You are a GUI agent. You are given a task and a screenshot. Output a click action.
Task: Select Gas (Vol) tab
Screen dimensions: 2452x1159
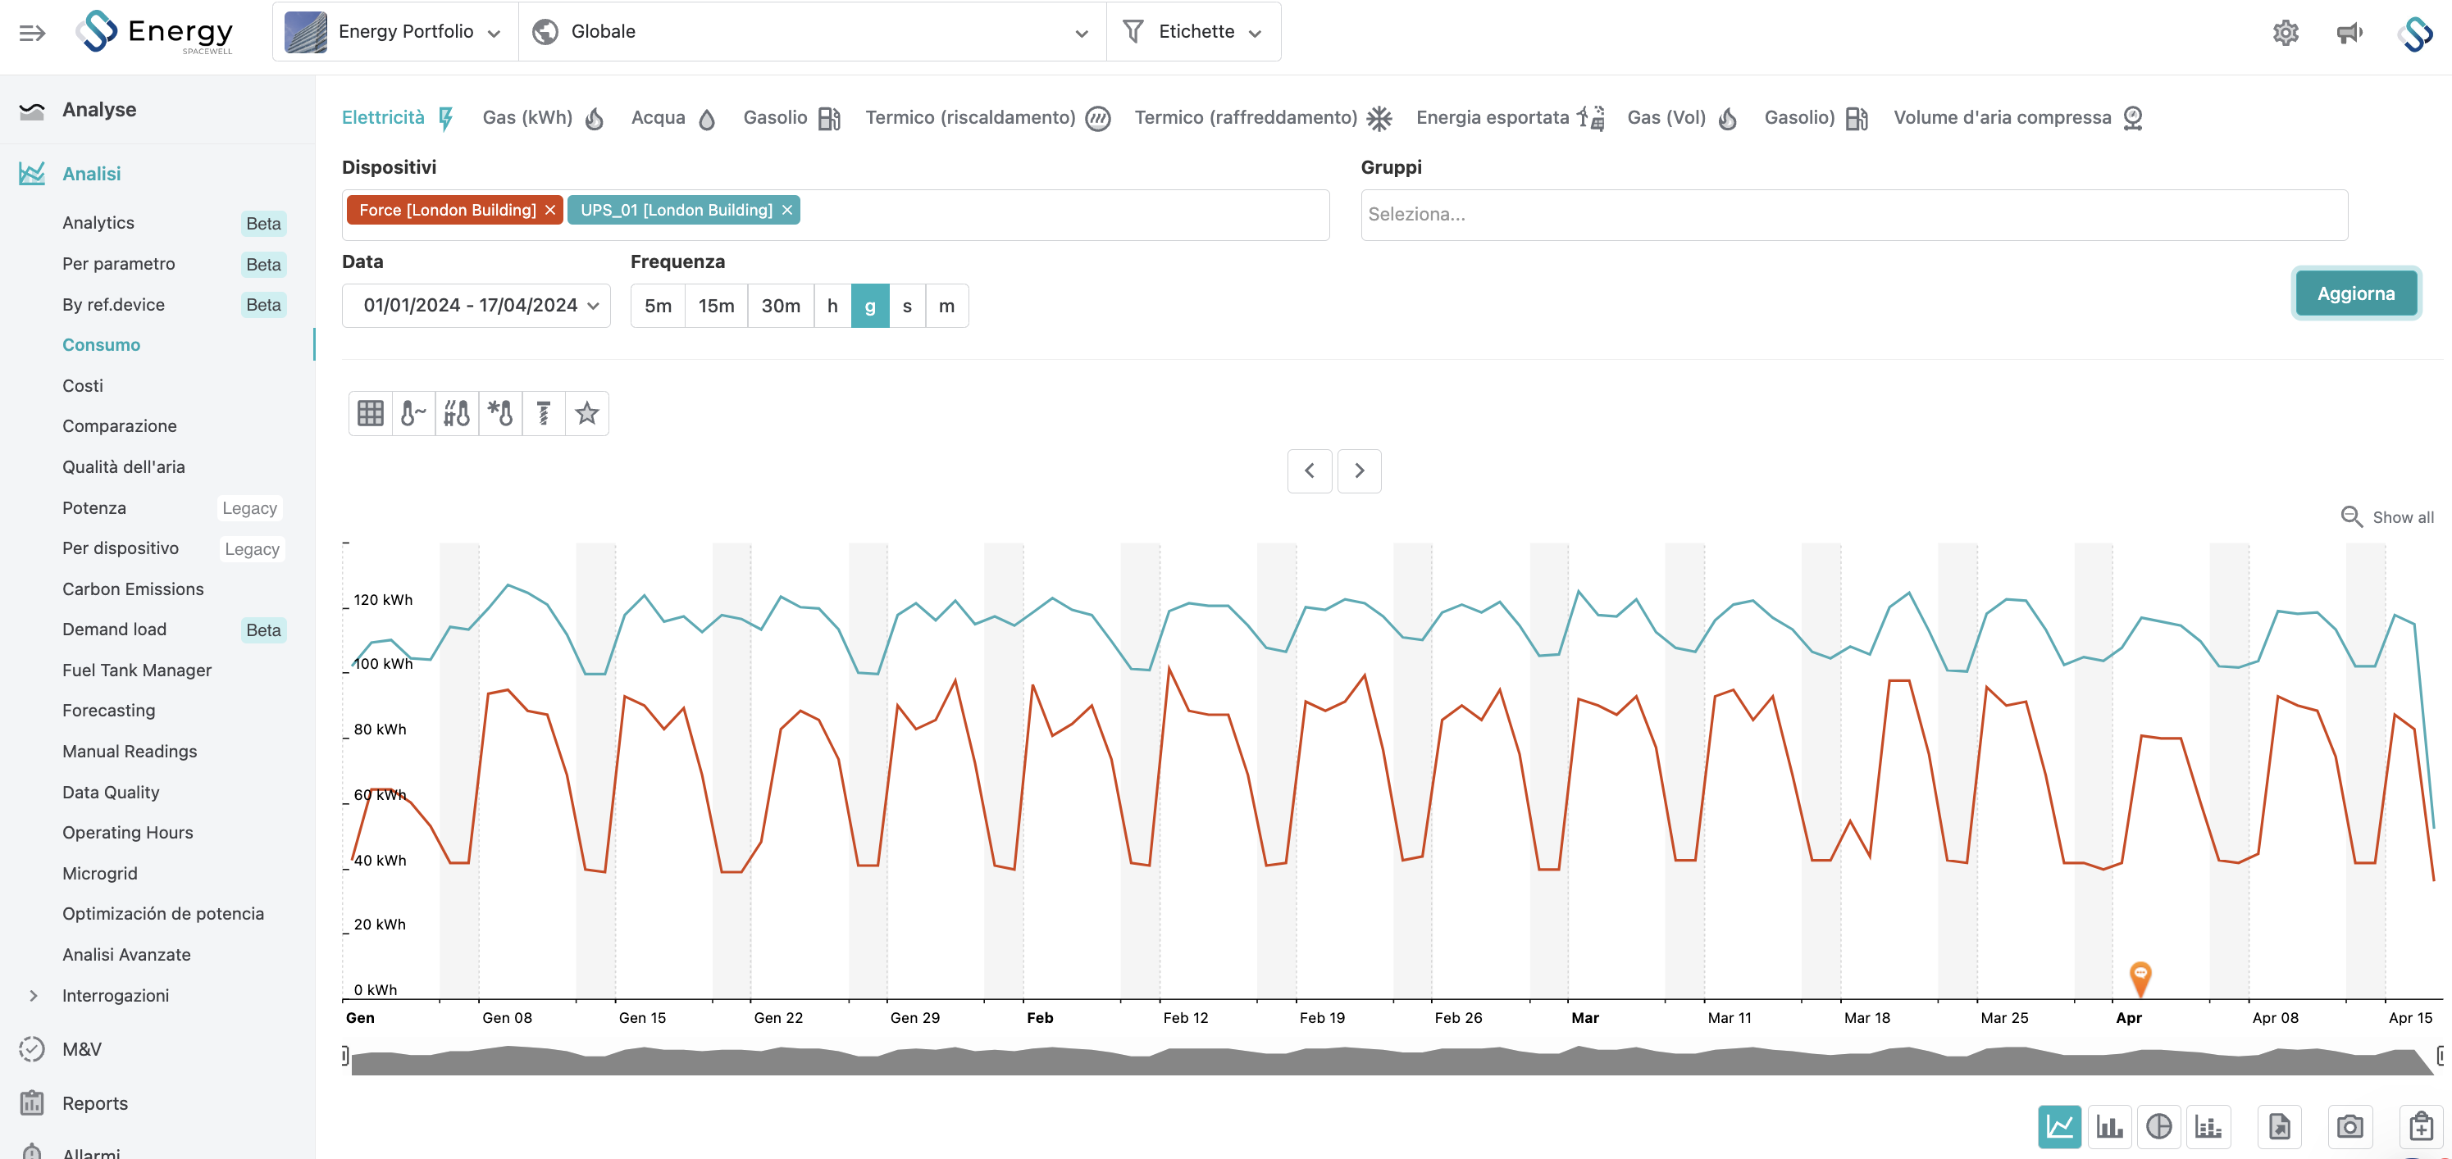point(1683,118)
